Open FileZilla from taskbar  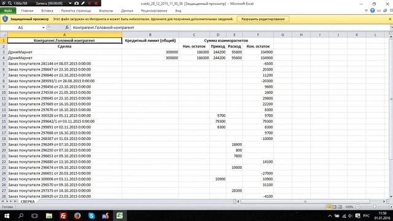tap(63, 215)
